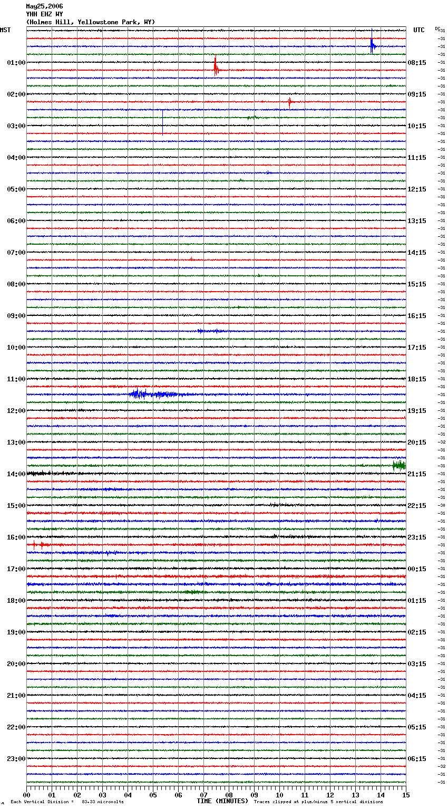This screenshot has height=809, width=448.
Task: Click the 08:15 UTC time label
Action: coord(417,63)
